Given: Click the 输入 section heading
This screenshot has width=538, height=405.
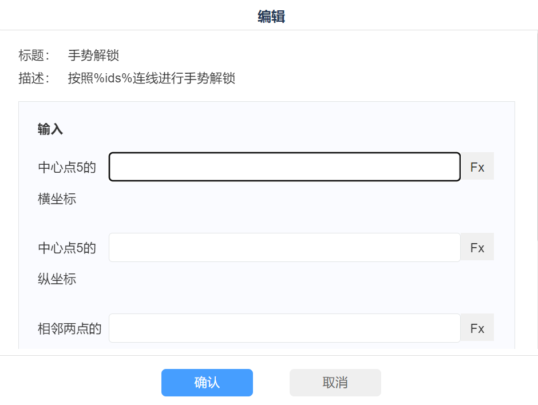Looking at the screenshot, I should tap(50, 129).
